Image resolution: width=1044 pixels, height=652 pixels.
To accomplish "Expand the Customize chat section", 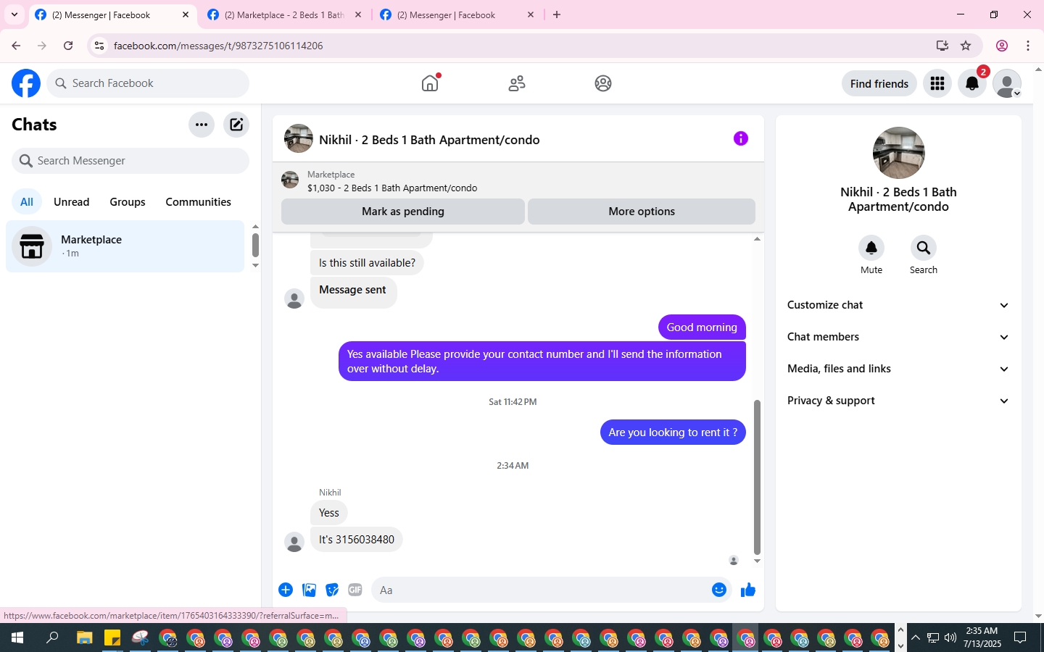I will click(898, 305).
